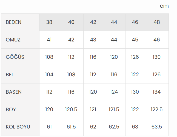Select size 44 column header
The height and width of the screenshot is (137, 177).
click(x=114, y=22)
